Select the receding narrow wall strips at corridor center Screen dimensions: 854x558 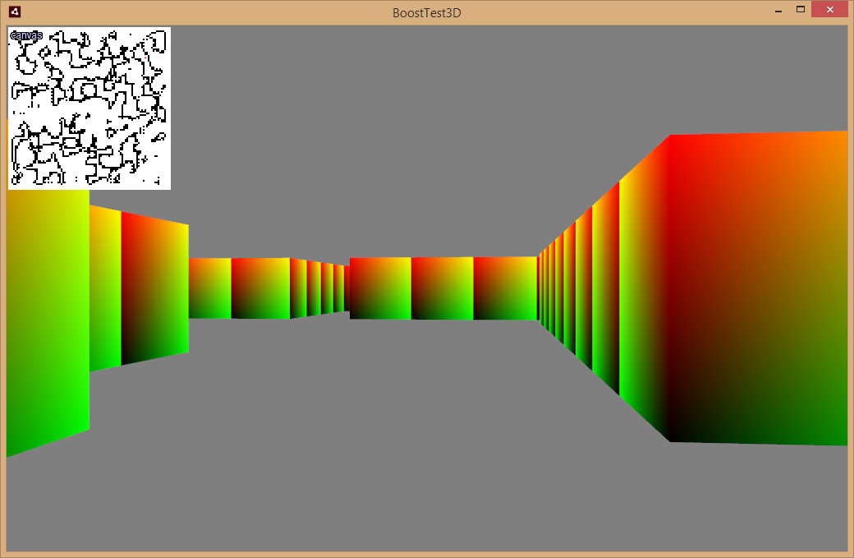319,288
